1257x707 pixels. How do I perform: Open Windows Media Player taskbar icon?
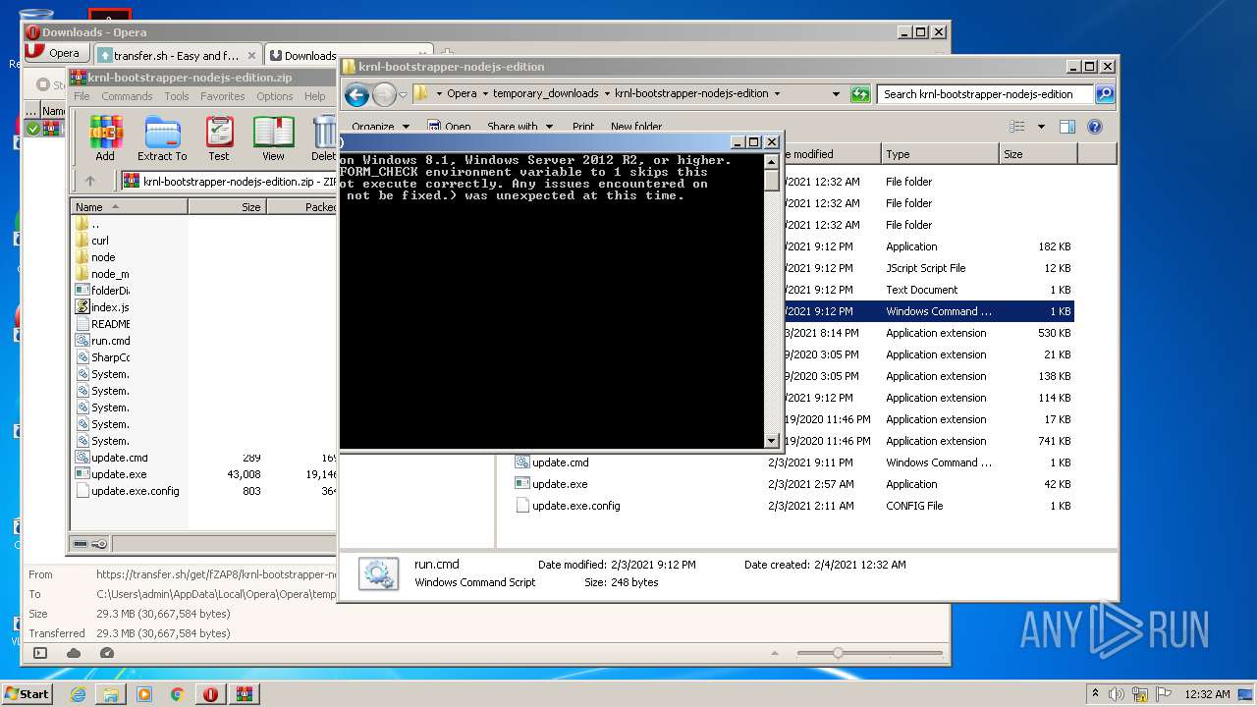coord(144,694)
